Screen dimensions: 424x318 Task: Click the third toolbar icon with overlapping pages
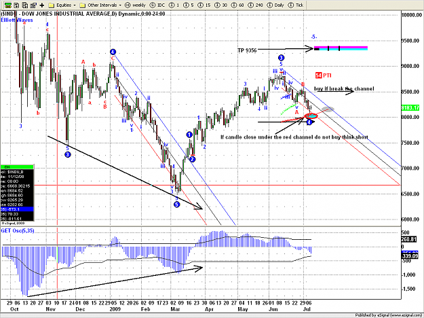(x=25, y=5)
